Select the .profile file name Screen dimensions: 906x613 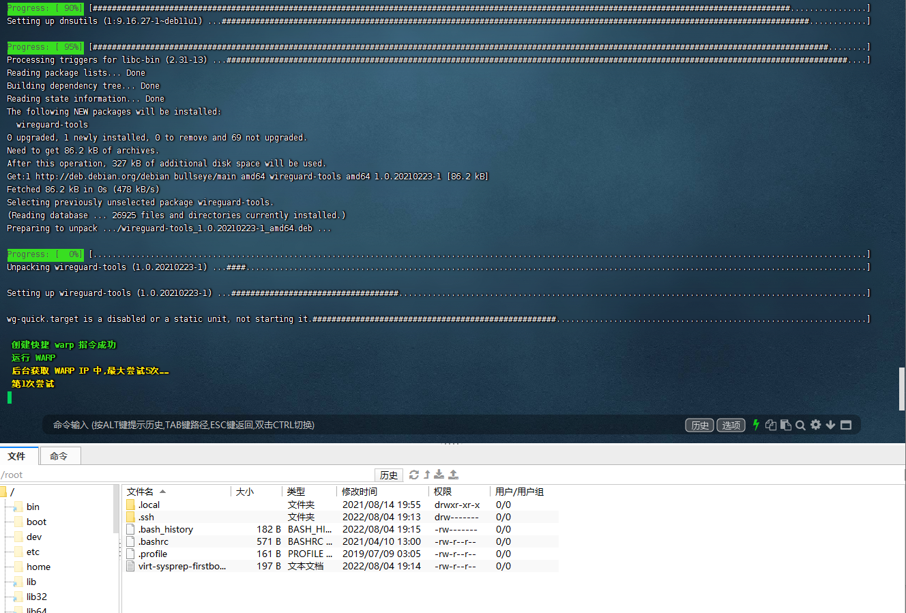click(x=153, y=554)
